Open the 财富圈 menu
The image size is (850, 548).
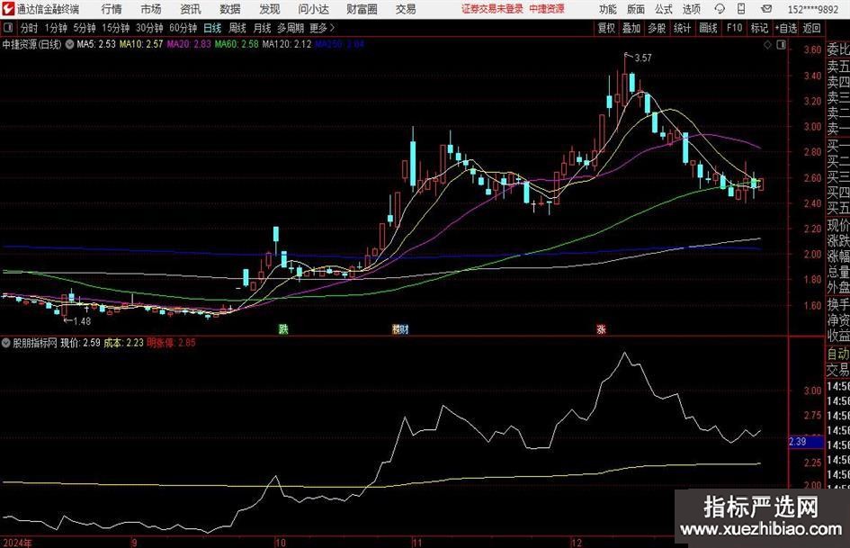(x=362, y=9)
